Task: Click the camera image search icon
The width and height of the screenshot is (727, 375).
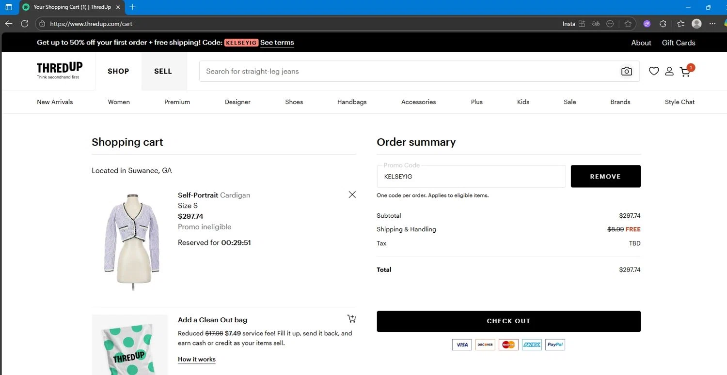Action: click(627, 71)
